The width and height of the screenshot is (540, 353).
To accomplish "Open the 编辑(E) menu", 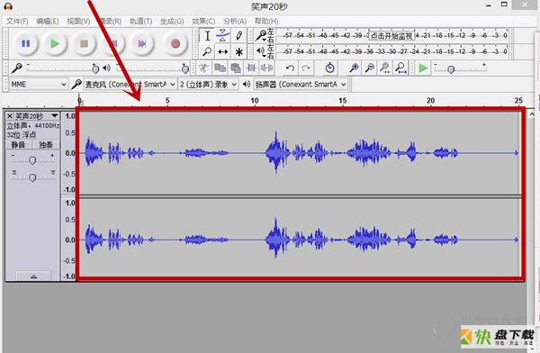I will click(x=48, y=22).
